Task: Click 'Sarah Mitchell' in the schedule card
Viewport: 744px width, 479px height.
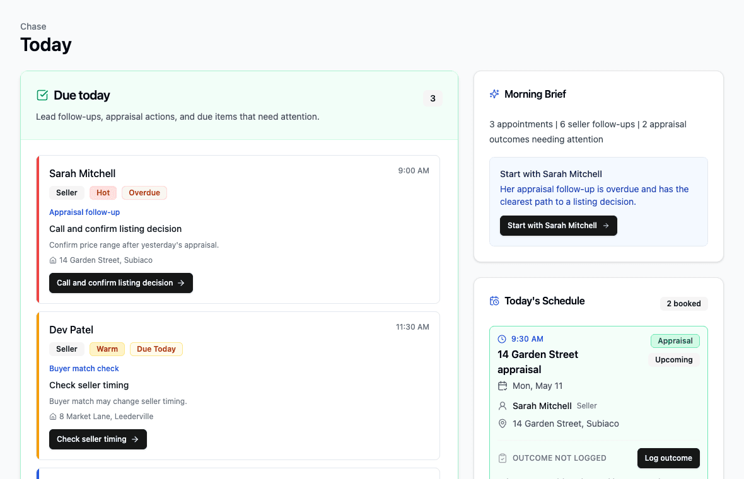Action: click(x=542, y=406)
